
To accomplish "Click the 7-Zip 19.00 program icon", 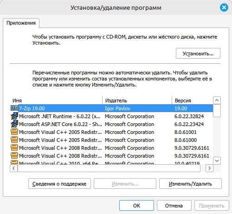I will tap(14, 108).
